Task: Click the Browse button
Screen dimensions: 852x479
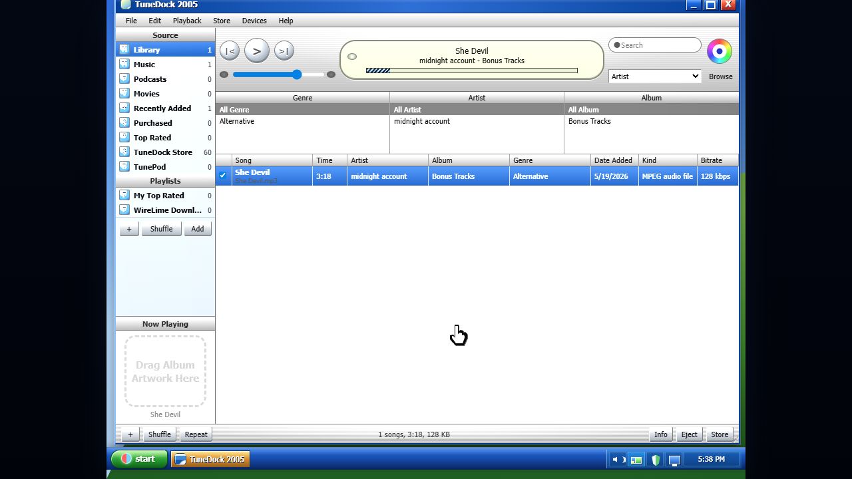Action: (x=720, y=77)
